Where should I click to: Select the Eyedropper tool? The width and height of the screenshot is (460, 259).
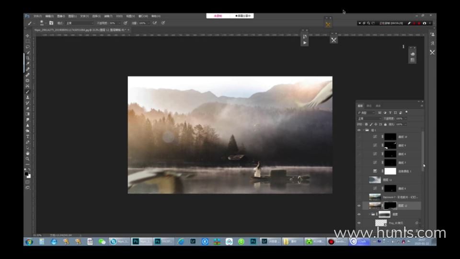click(x=27, y=64)
